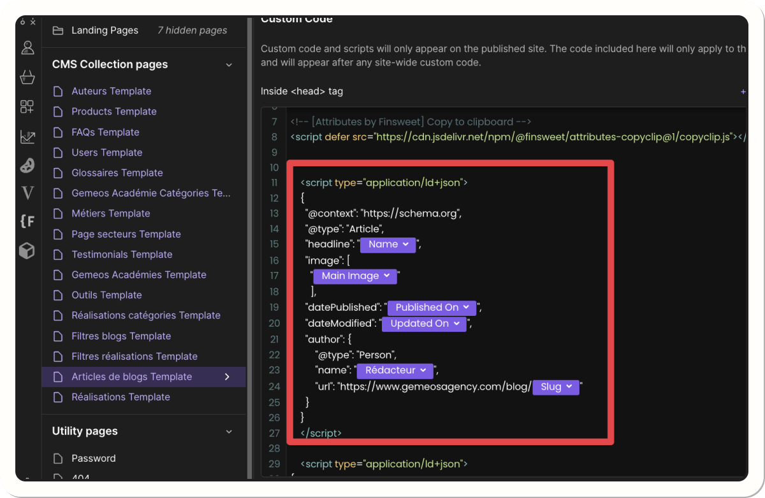Viewport: 765px width, 498px height.
Task: Click the gemeosagency.com/blog/ URL text
Action: pos(434,387)
